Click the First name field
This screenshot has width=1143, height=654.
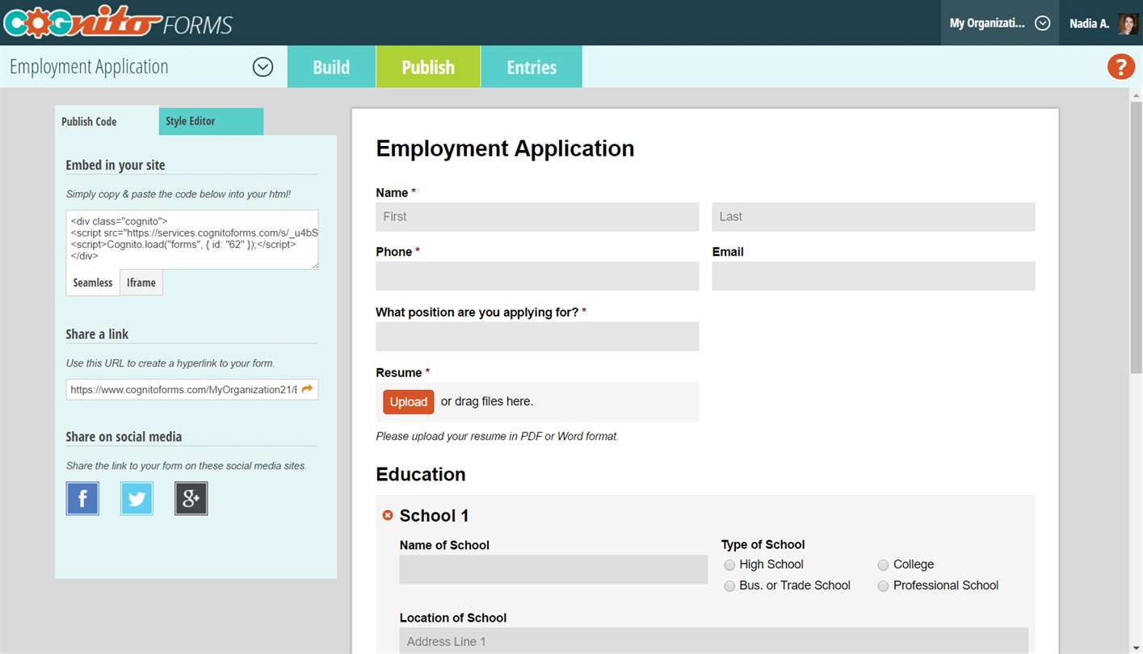537,217
